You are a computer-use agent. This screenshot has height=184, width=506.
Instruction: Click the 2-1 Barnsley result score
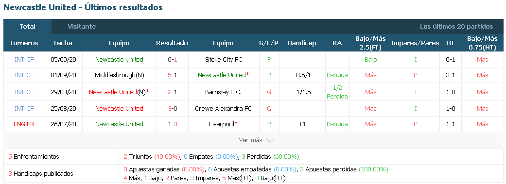(172, 92)
